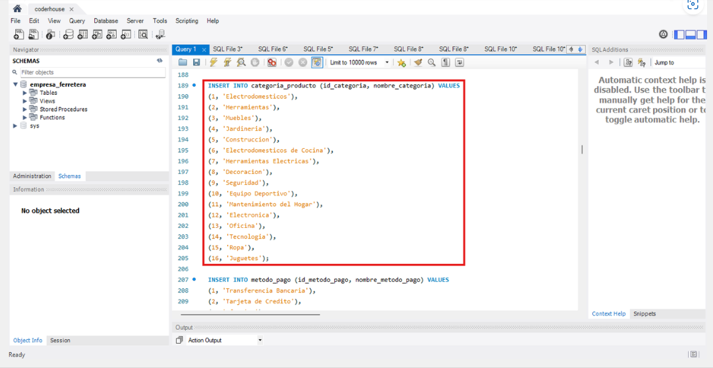Click the Jump to field
The image size is (713, 368).
click(x=679, y=63)
